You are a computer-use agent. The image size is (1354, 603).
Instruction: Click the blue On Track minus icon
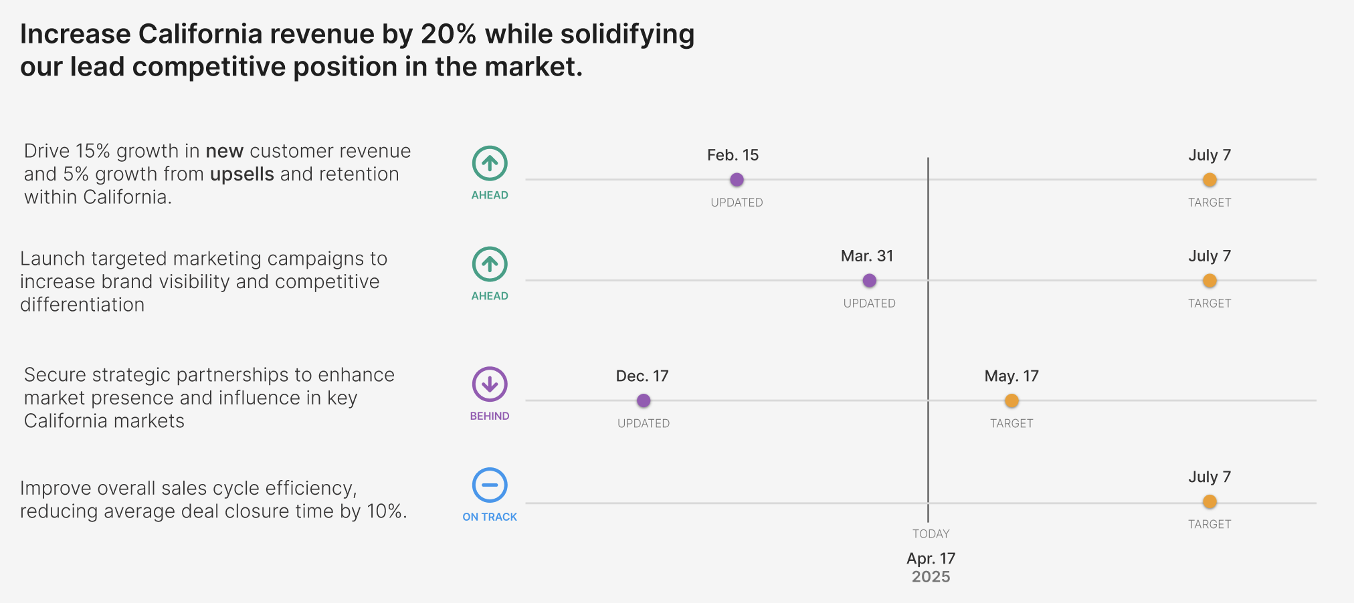click(490, 485)
